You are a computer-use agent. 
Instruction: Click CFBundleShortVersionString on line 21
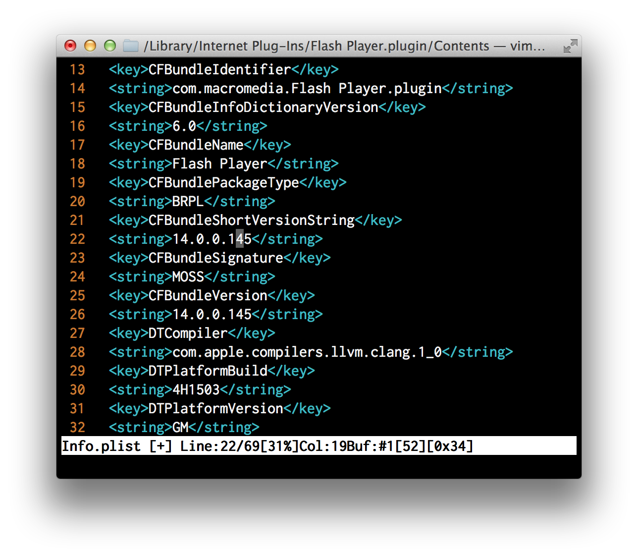coord(252,220)
